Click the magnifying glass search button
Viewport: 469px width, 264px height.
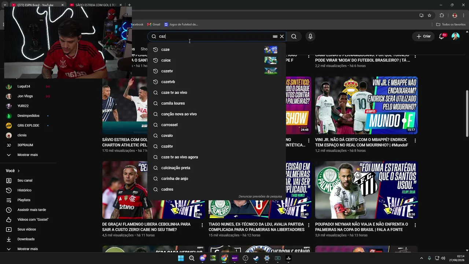pyautogui.click(x=294, y=36)
